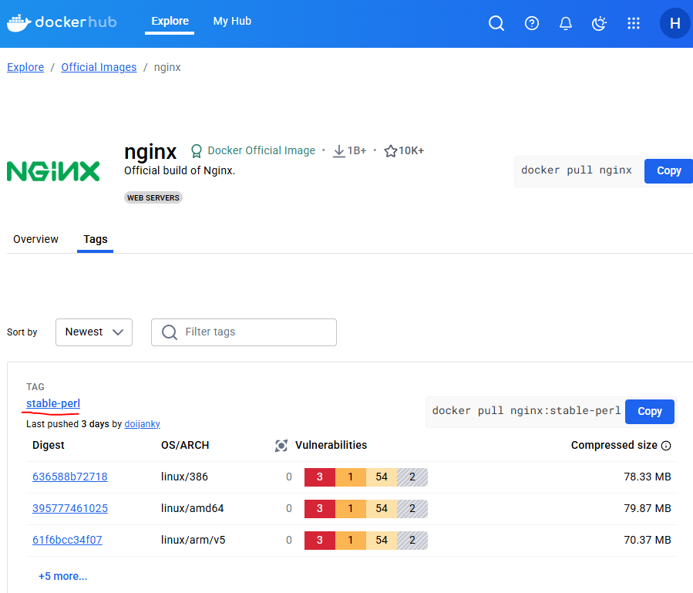
Task: Open the stable-perl tag link
Action: tap(53, 403)
